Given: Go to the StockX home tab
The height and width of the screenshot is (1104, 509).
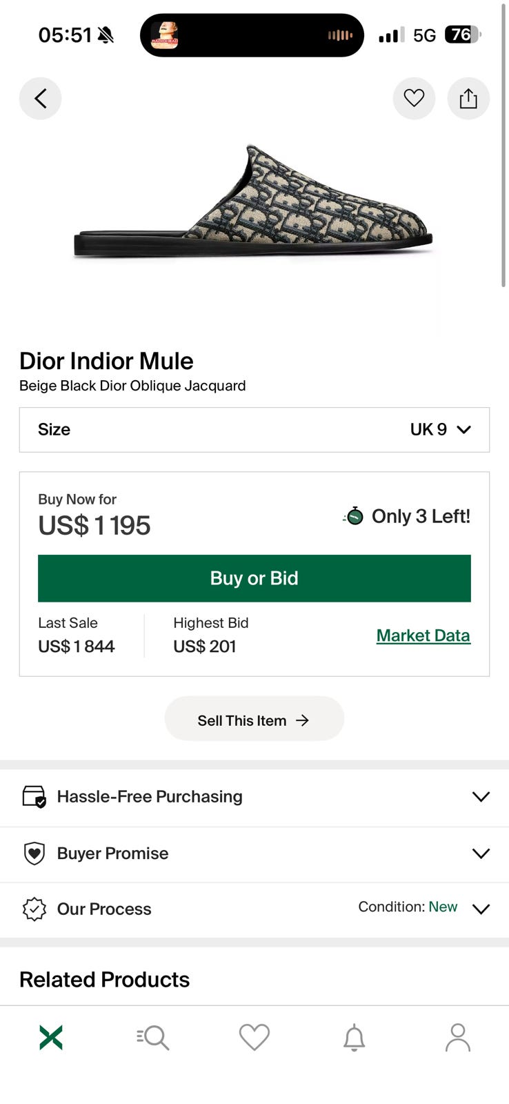Looking at the screenshot, I should [51, 1037].
